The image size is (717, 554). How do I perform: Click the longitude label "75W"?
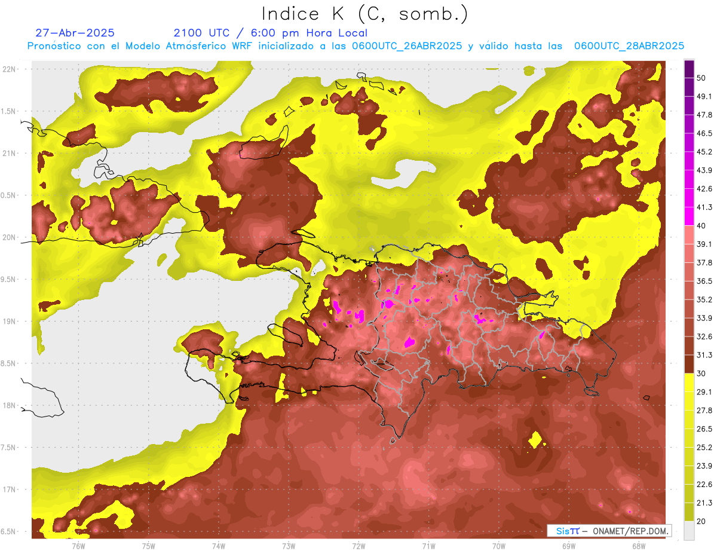(x=149, y=546)
